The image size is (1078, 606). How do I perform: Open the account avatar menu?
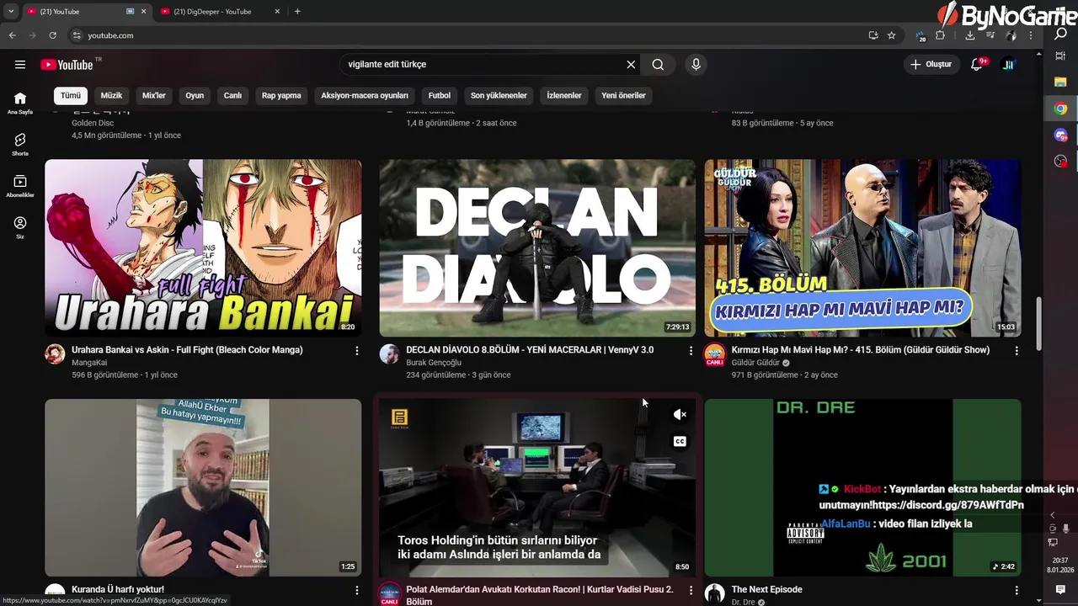(x=1008, y=65)
